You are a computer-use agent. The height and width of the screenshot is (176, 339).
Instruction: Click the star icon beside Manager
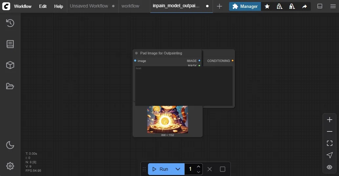267,7
